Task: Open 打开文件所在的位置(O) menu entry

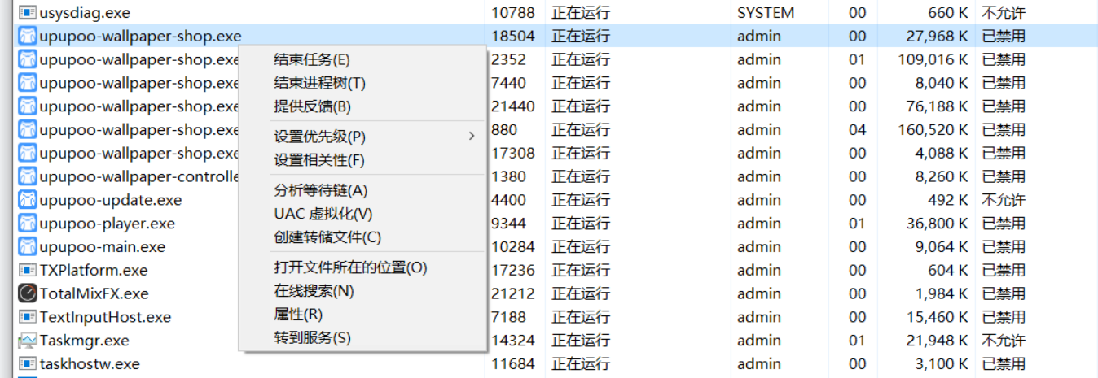Action: pos(350,267)
